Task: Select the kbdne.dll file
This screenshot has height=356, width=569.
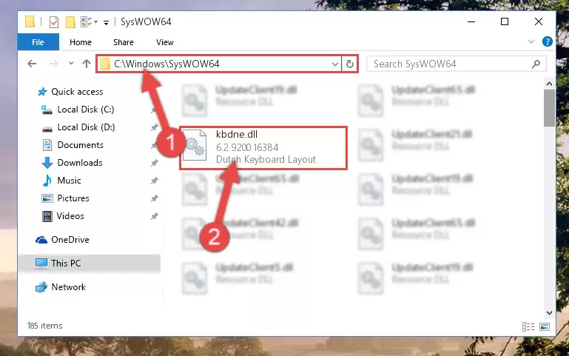Action: point(263,148)
